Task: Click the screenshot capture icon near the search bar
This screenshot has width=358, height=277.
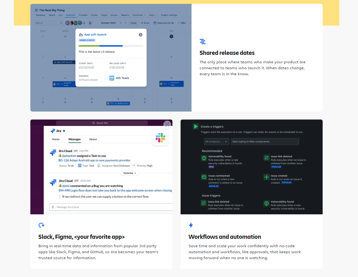Action: 167,124
